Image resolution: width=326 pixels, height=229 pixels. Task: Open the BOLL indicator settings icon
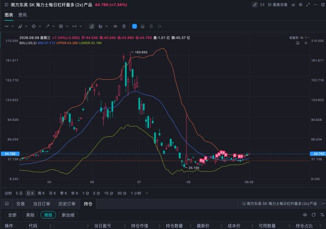[298, 43]
